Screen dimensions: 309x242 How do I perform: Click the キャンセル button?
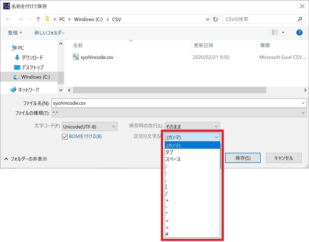[283, 158]
